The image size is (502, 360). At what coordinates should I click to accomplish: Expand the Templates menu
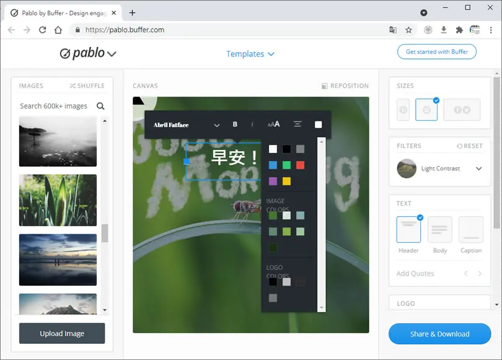(x=250, y=54)
